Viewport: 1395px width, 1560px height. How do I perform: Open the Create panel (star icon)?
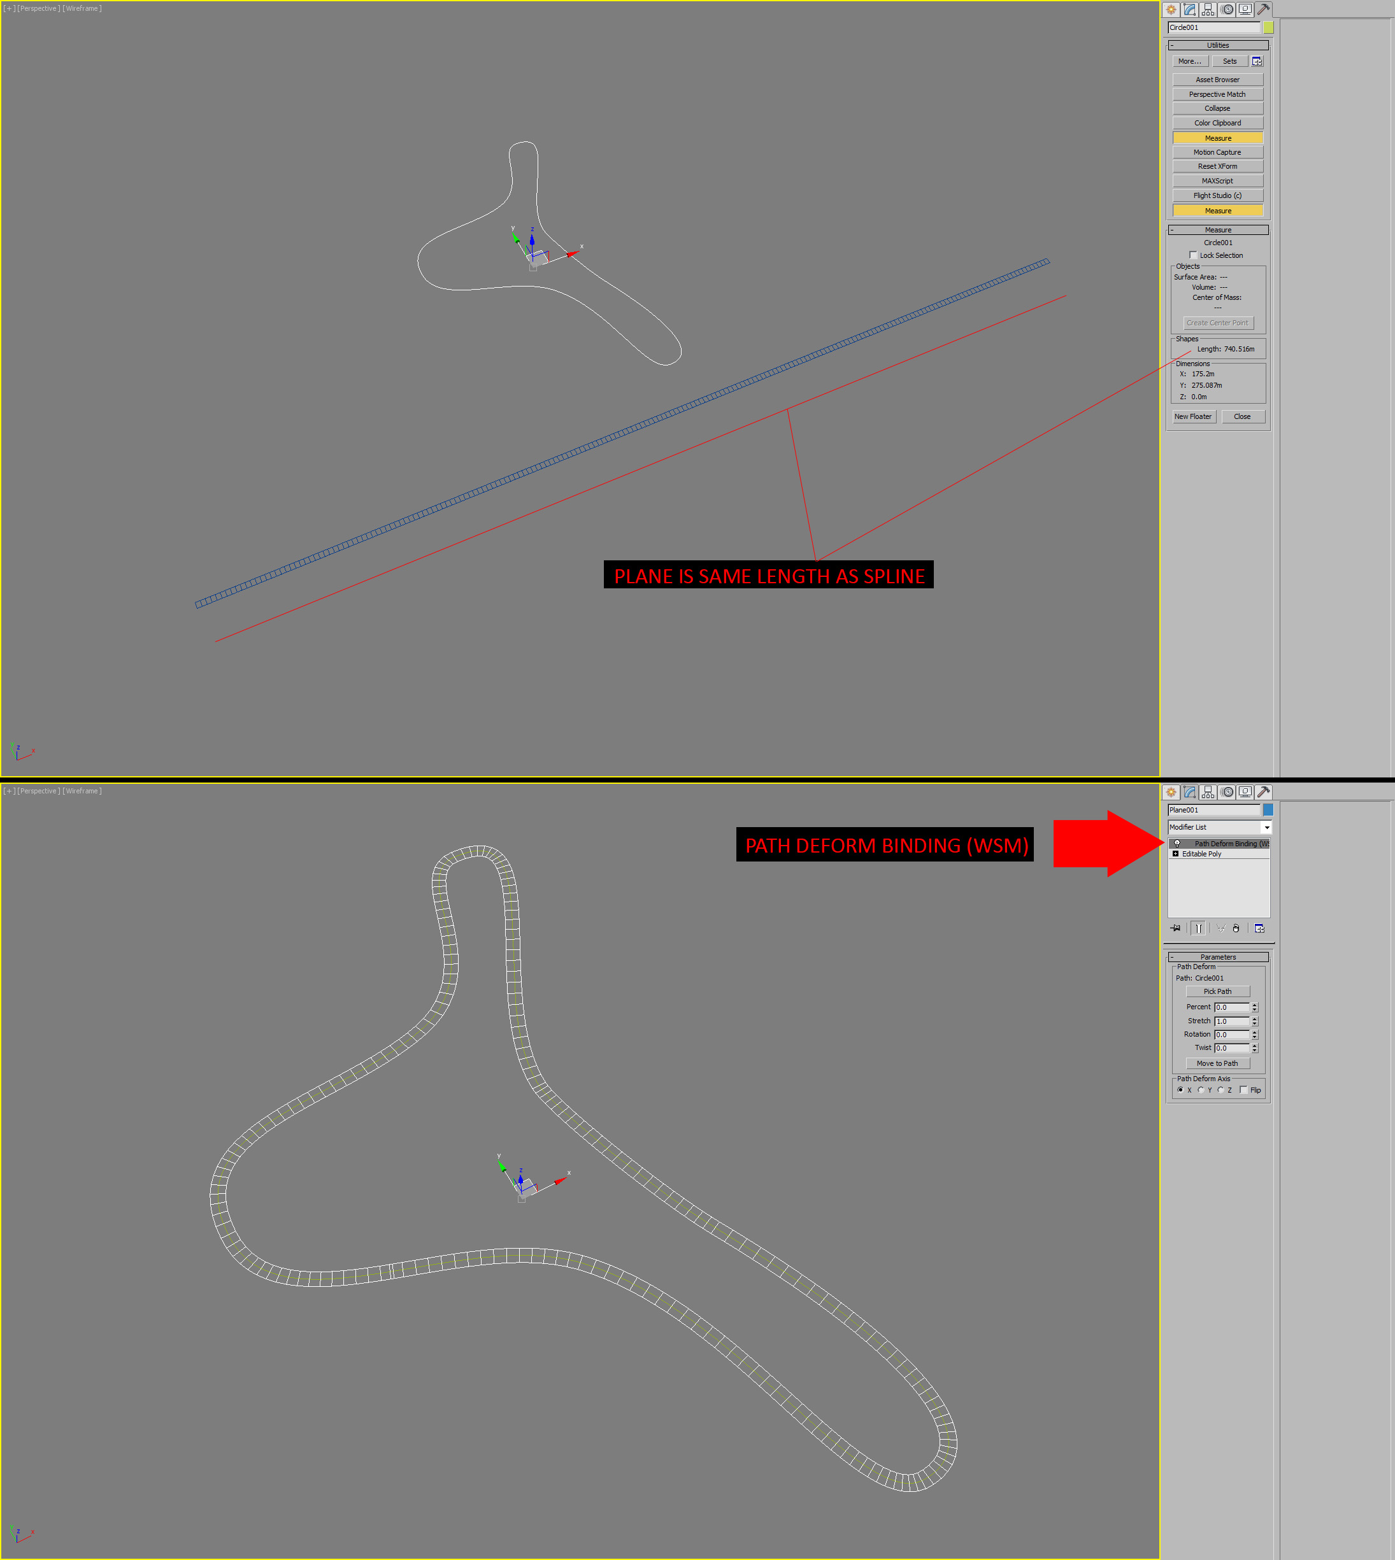pyautogui.click(x=1171, y=9)
